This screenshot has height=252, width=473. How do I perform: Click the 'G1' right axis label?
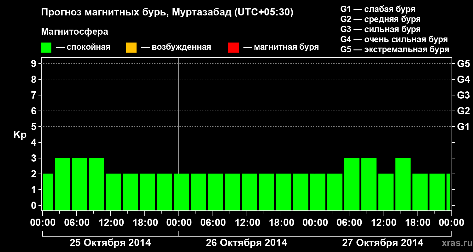pos(463,127)
